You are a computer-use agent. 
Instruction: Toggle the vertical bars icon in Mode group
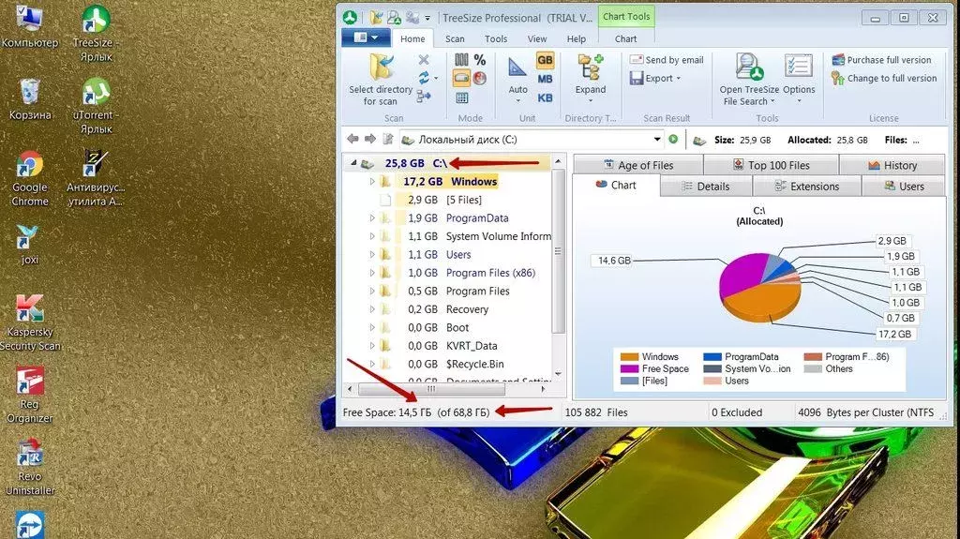461,59
